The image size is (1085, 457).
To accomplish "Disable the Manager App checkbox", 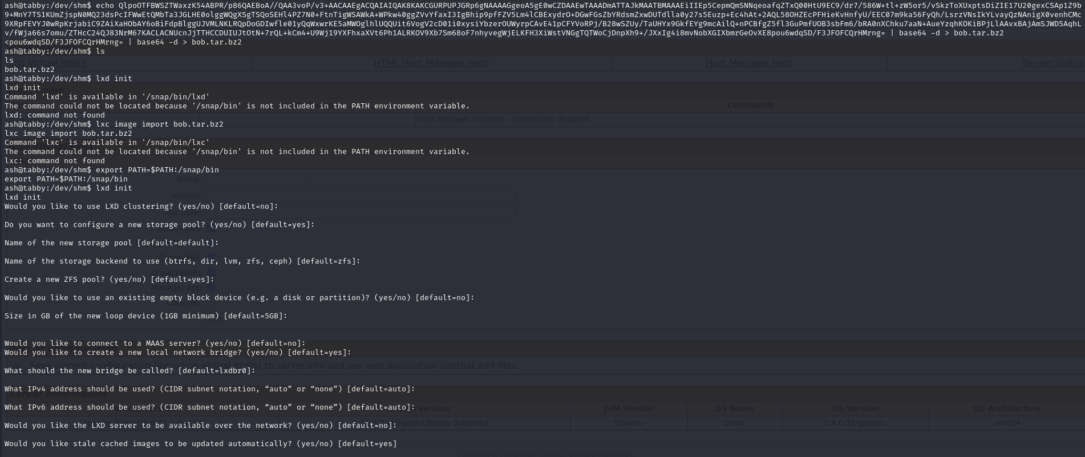I will [211, 288].
